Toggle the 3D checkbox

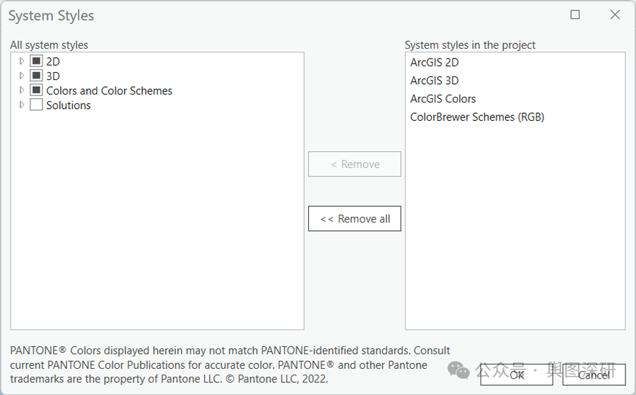coord(36,76)
